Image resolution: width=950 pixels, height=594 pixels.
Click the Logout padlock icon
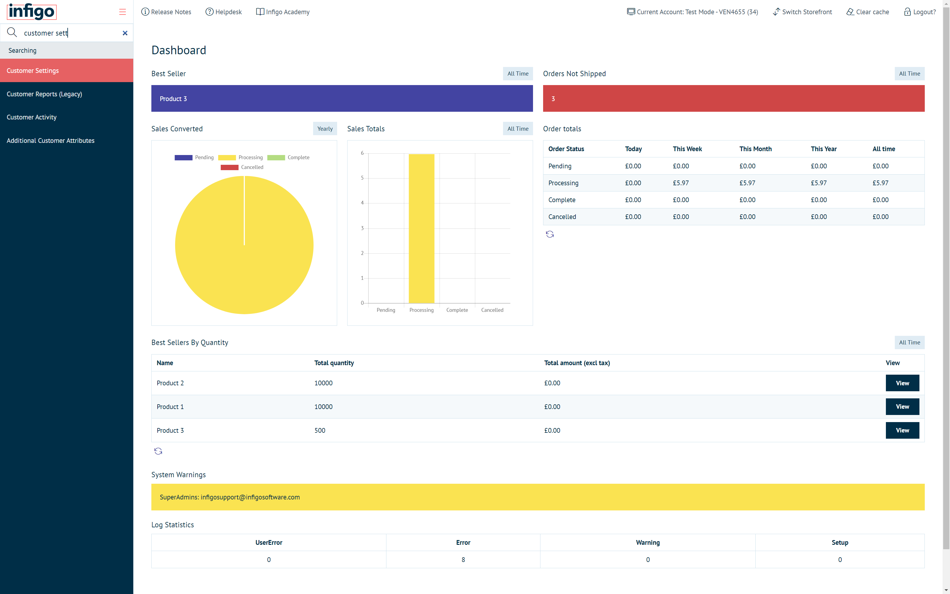[x=907, y=12]
